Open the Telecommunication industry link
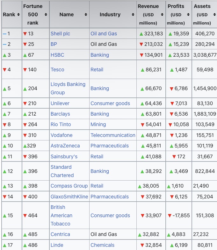The image size is (217, 250). [113, 135]
